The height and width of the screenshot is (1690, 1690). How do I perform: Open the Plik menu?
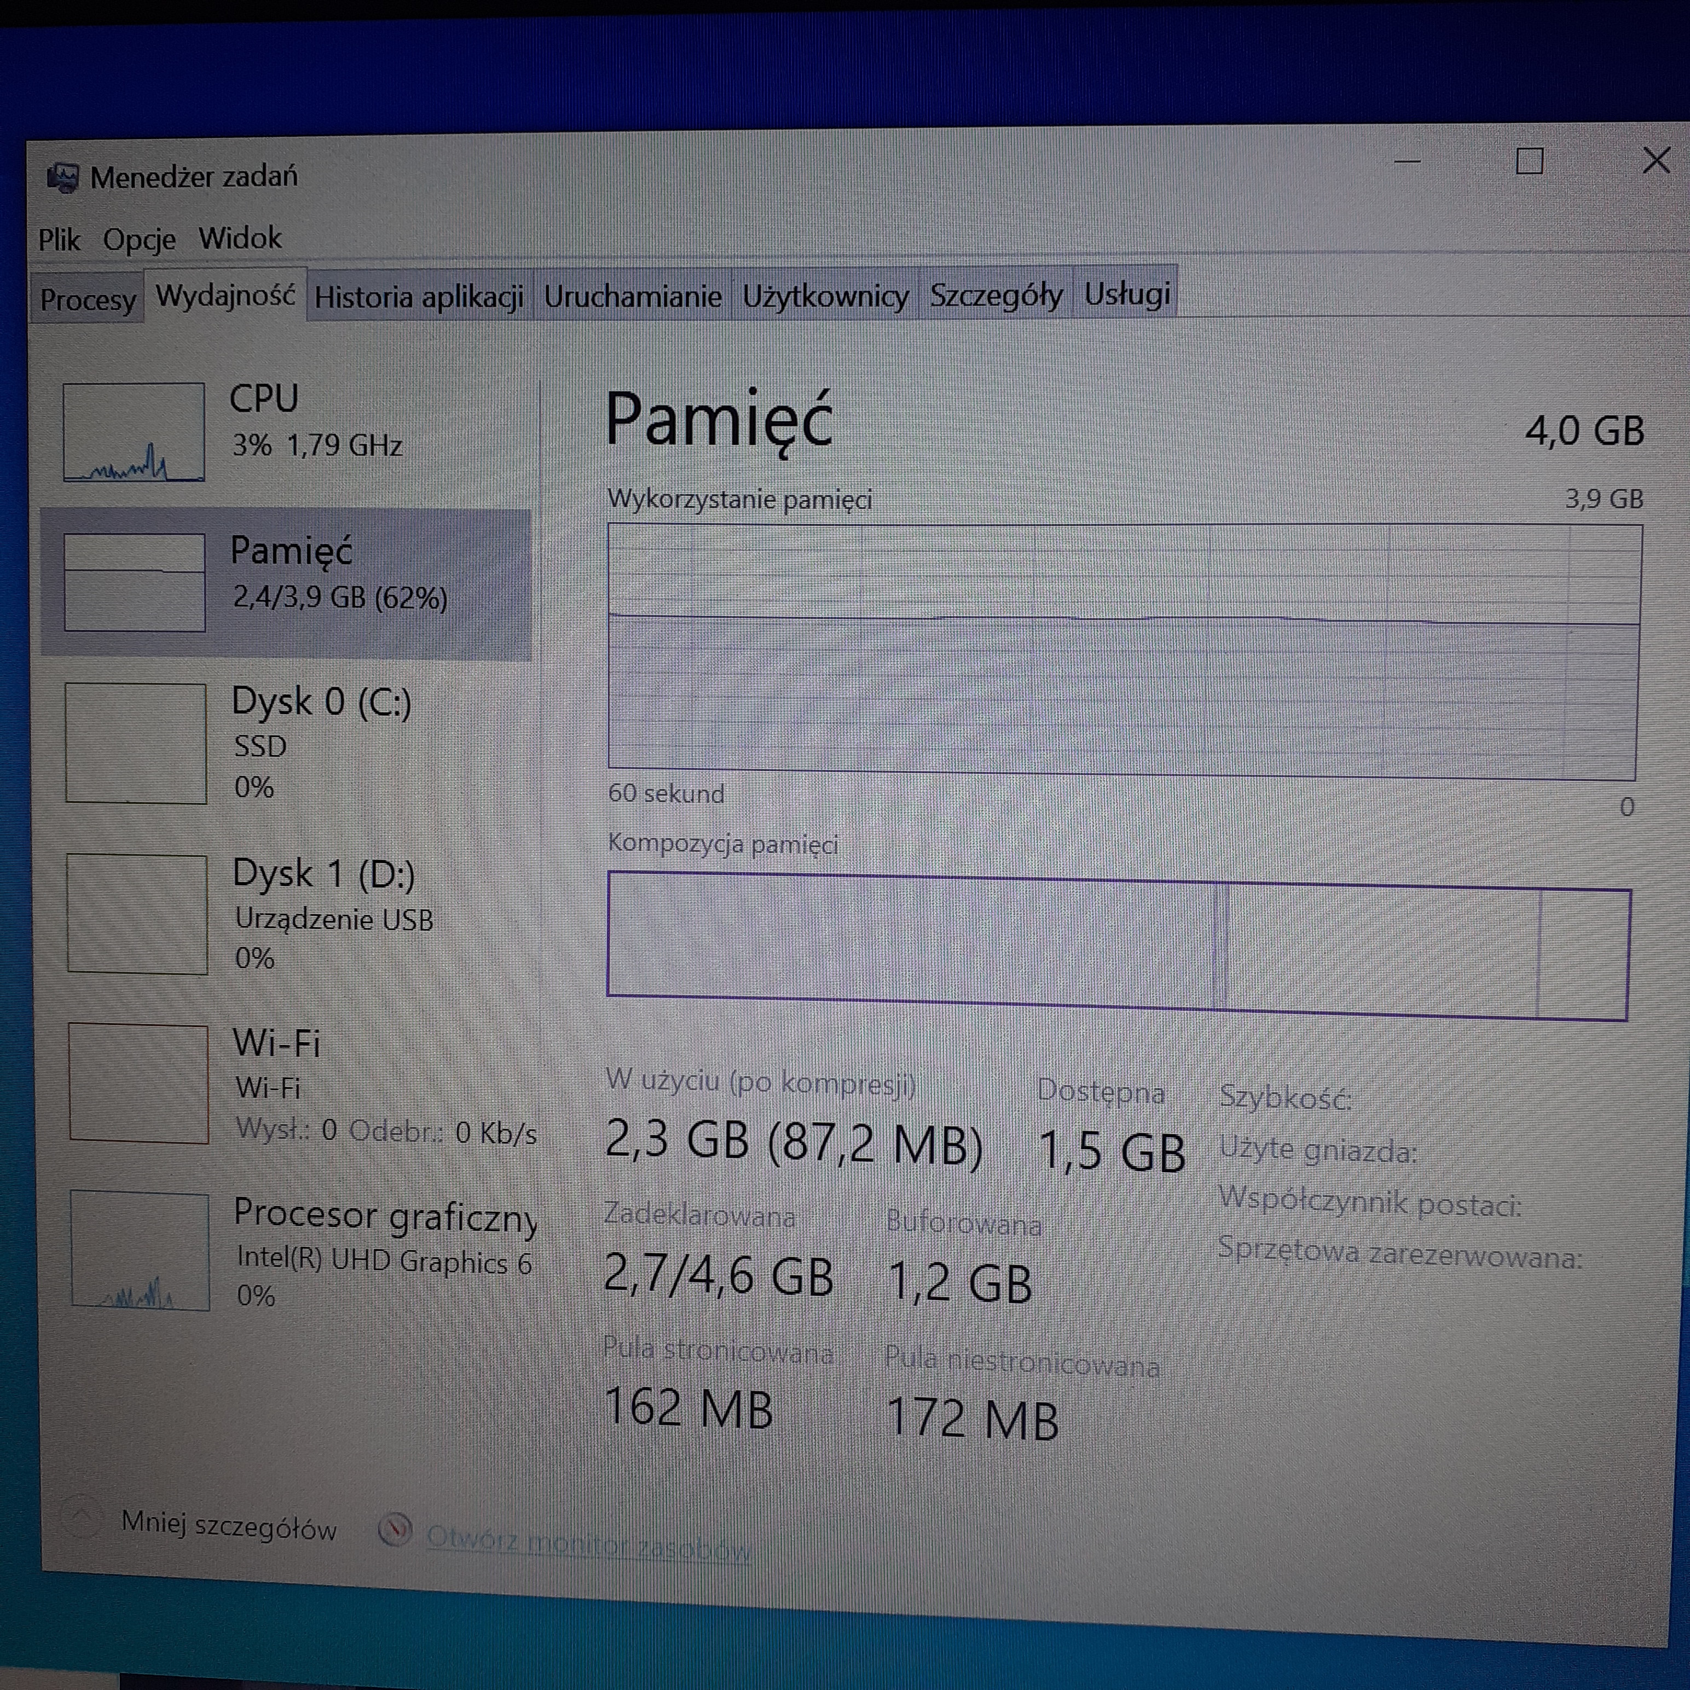pyautogui.click(x=59, y=239)
